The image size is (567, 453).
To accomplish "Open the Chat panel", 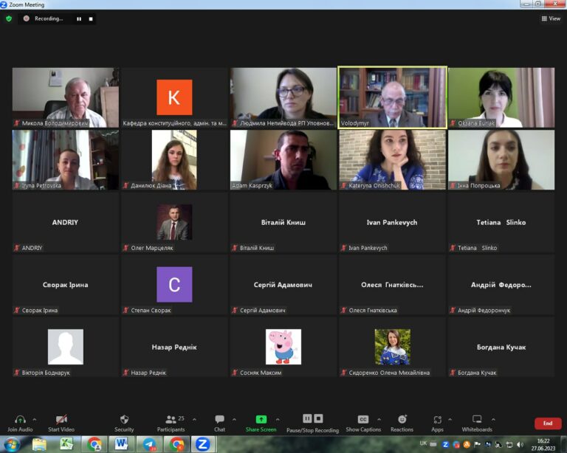I will [x=219, y=423].
